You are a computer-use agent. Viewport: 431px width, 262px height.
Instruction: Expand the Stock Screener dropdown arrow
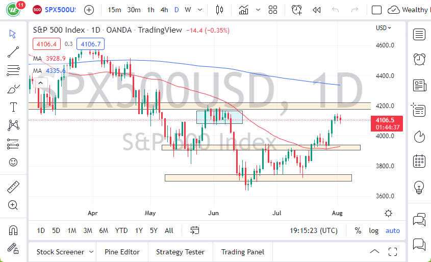click(91, 252)
